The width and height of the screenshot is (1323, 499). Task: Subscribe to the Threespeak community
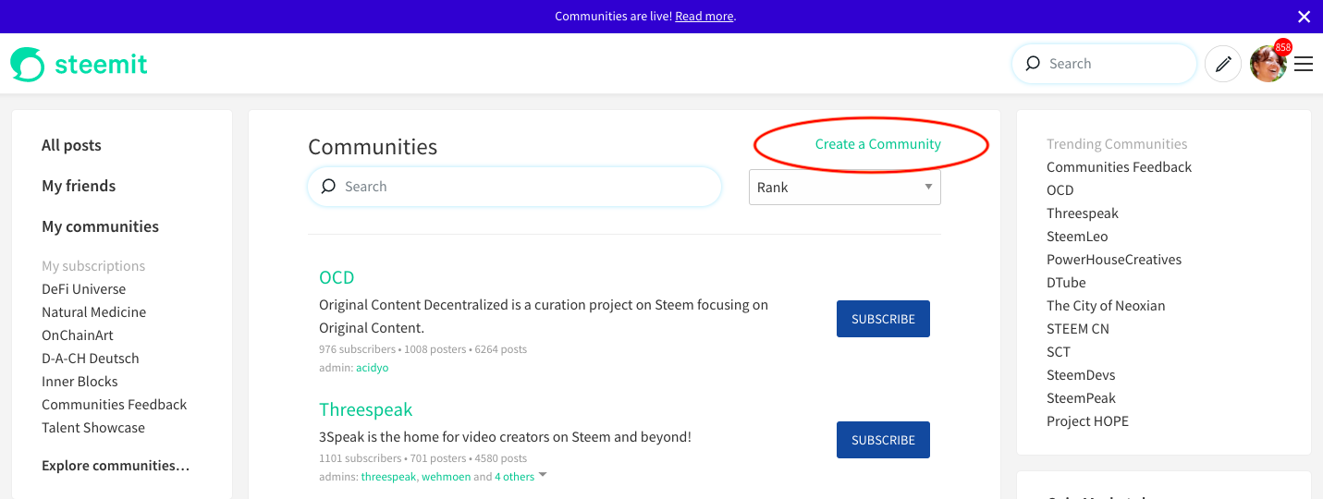883,440
